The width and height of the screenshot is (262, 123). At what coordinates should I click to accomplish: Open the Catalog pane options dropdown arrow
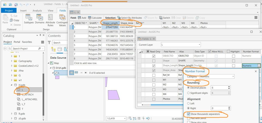click(x=37, y=35)
